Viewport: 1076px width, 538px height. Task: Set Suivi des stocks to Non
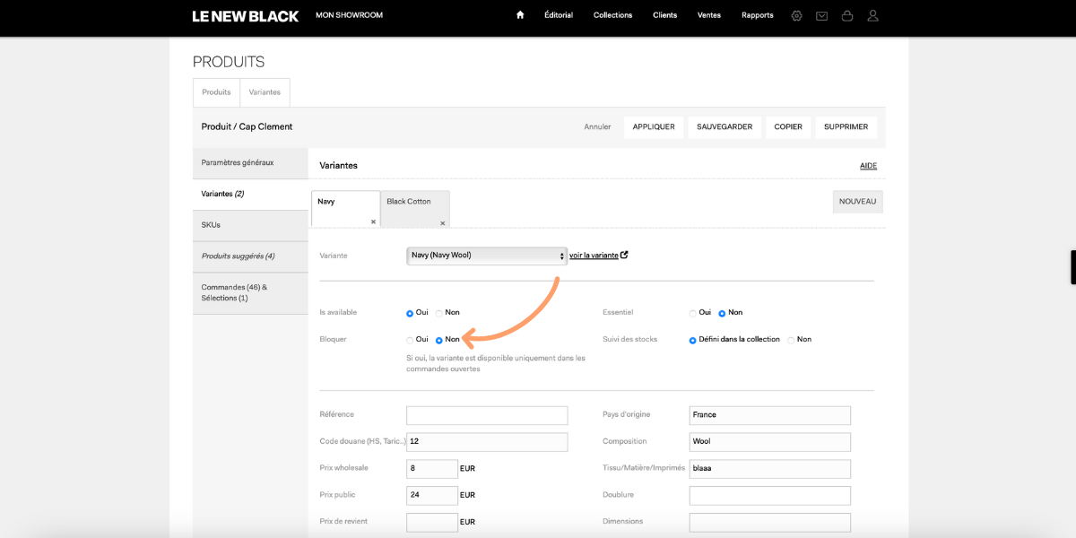coord(791,340)
